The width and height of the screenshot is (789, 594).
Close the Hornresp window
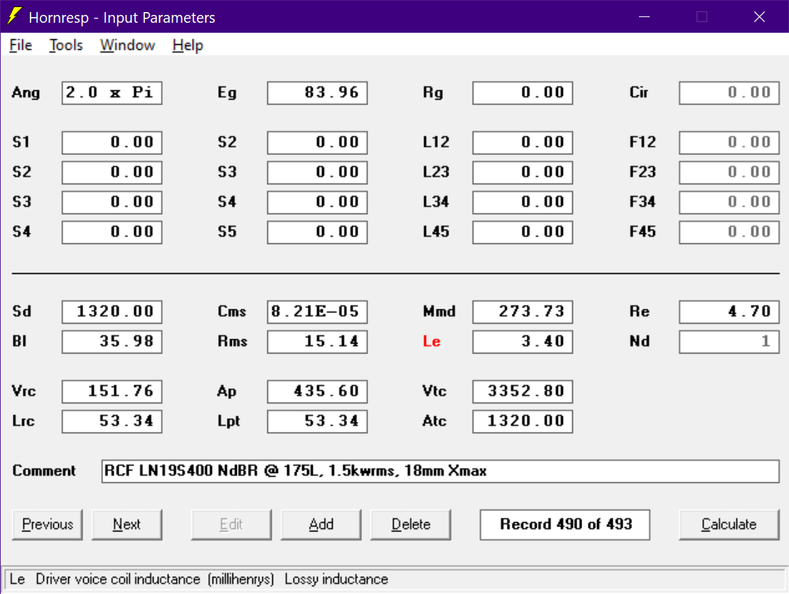759,16
